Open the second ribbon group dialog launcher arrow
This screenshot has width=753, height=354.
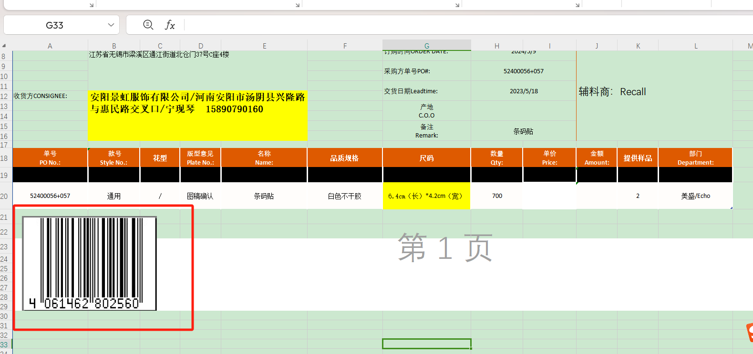pos(298,5)
